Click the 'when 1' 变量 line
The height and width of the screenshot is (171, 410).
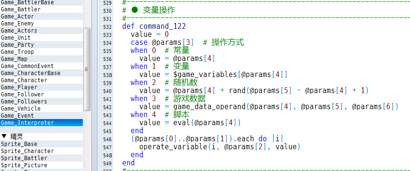[x=160, y=66]
